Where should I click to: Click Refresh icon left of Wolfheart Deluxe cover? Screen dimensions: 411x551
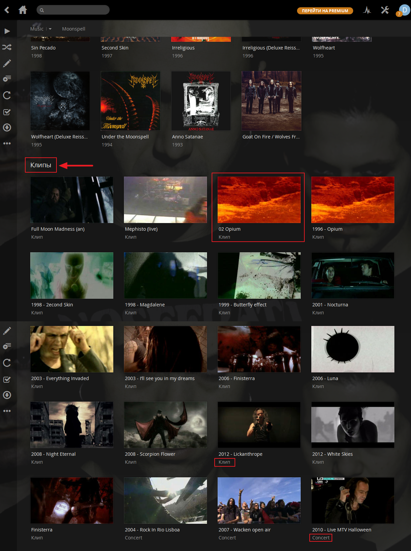coord(7,95)
